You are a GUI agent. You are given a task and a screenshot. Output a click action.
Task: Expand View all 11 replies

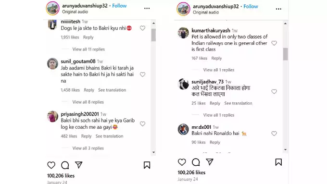click(x=88, y=49)
